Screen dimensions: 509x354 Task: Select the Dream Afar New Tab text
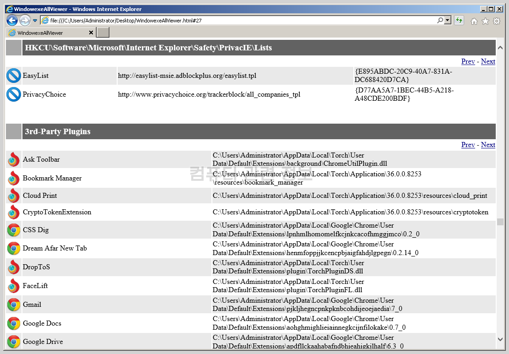pyautogui.click(x=55, y=248)
